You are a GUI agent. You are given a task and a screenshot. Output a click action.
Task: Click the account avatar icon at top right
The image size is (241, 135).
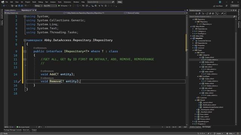point(220,2)
